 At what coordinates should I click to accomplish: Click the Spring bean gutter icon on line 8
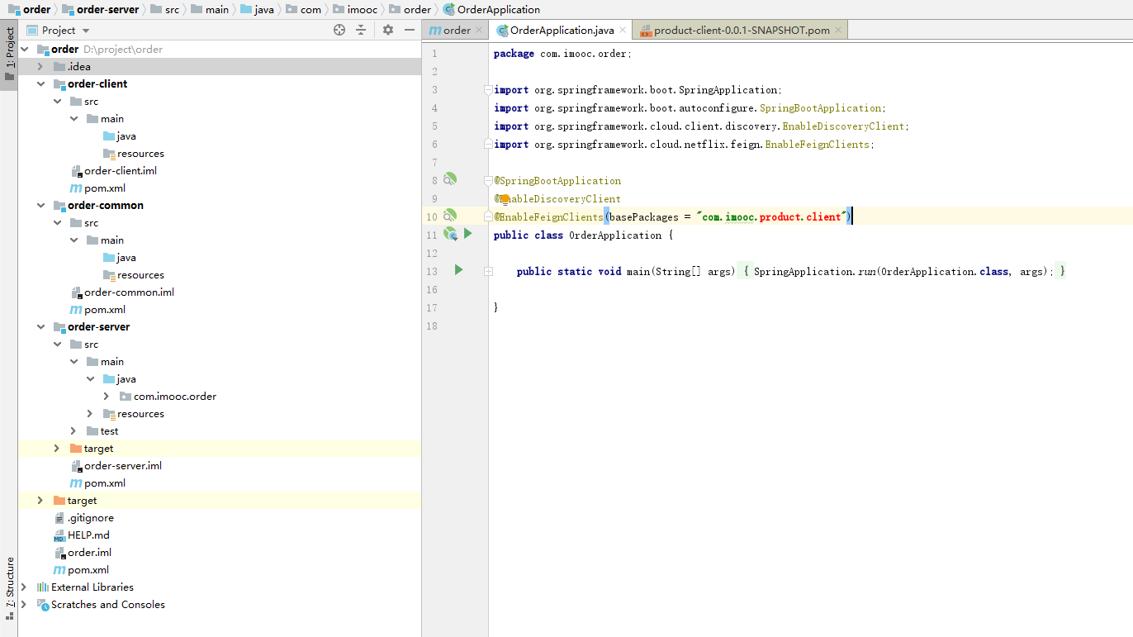coord(449,179)
